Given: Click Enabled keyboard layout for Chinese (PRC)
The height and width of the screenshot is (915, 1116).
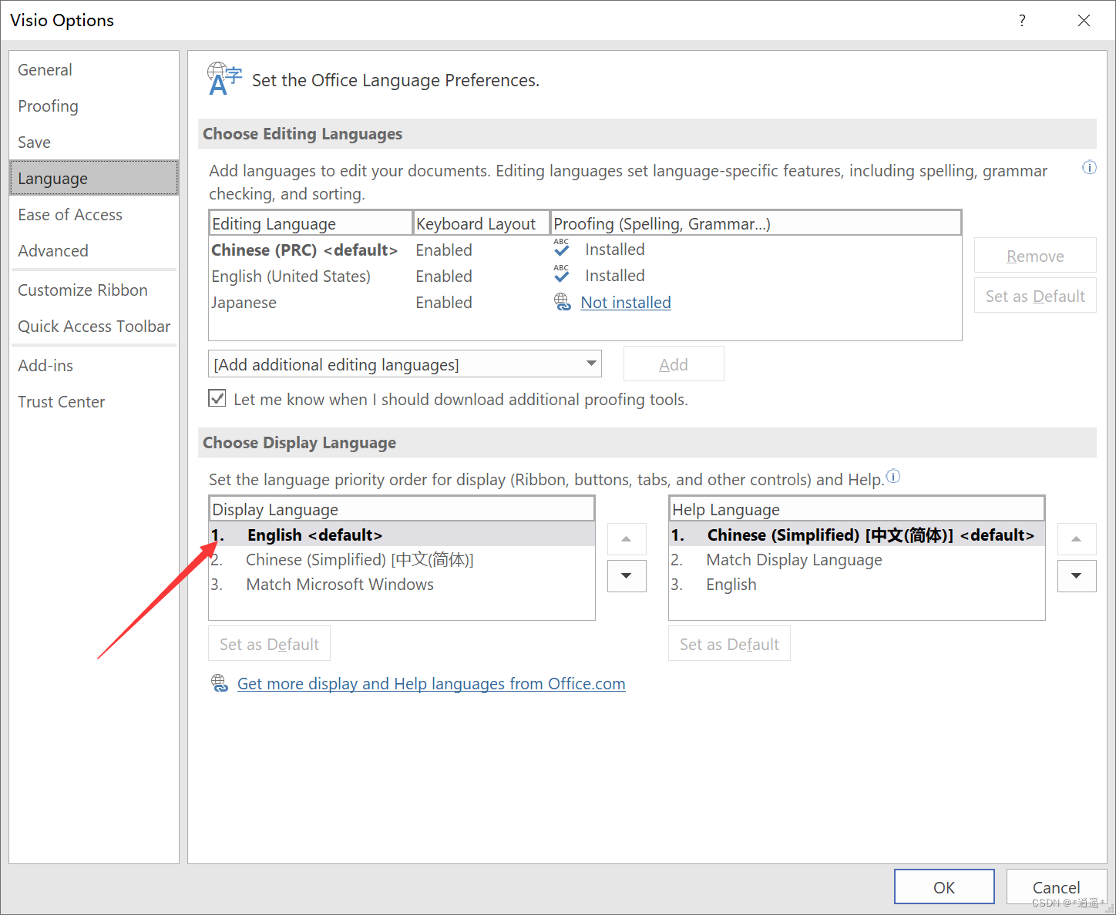Looking at the screenshot, I should click(x=444, y=250).
